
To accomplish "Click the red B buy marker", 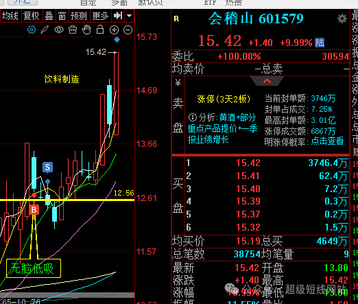I will tap(34, 209).
